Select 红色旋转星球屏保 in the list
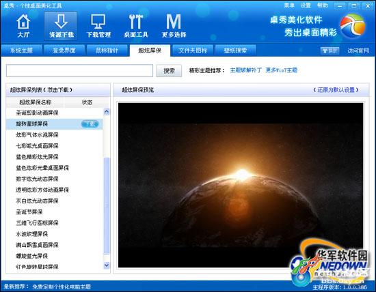The width and height of the screenshot is (376, 292). tap(55, 266)
